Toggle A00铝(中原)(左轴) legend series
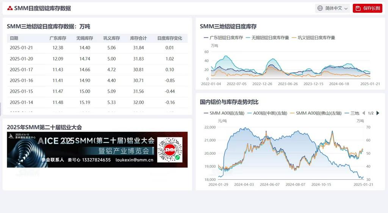Viewport: 388px width, 213px height. tap(267, 113)
